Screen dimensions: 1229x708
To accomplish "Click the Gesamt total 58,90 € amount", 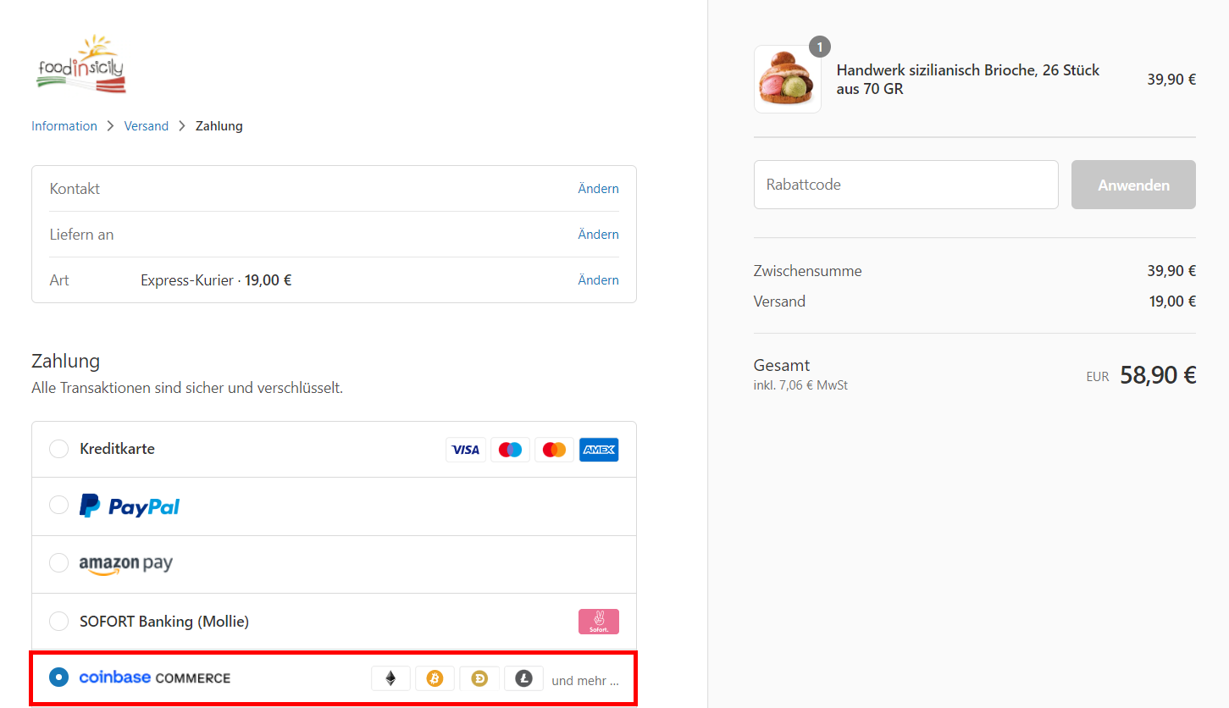I will (x=1158, y=375).
